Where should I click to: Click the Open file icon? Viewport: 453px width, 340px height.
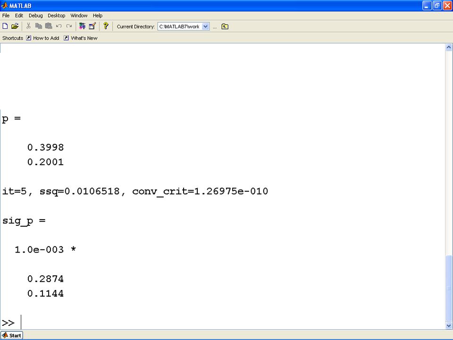pos(15,26)
